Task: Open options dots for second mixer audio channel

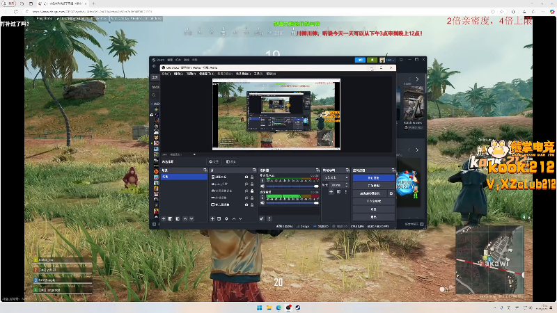Action: (262, 197)
